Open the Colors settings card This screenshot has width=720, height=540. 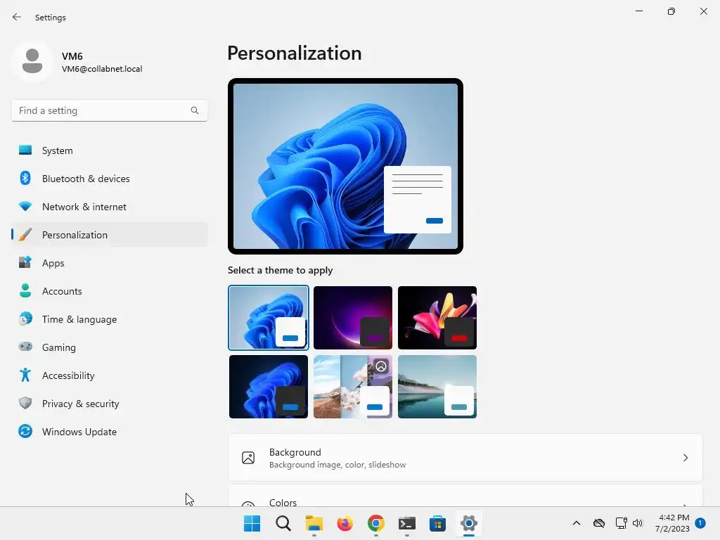coord(465,496)
